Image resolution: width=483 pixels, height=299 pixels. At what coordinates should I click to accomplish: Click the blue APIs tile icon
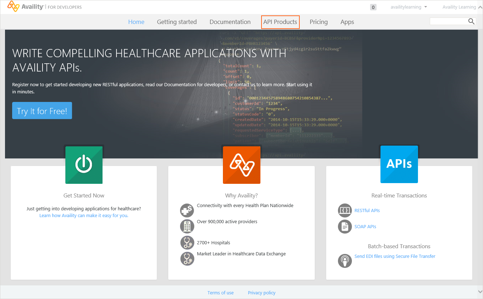399,164
